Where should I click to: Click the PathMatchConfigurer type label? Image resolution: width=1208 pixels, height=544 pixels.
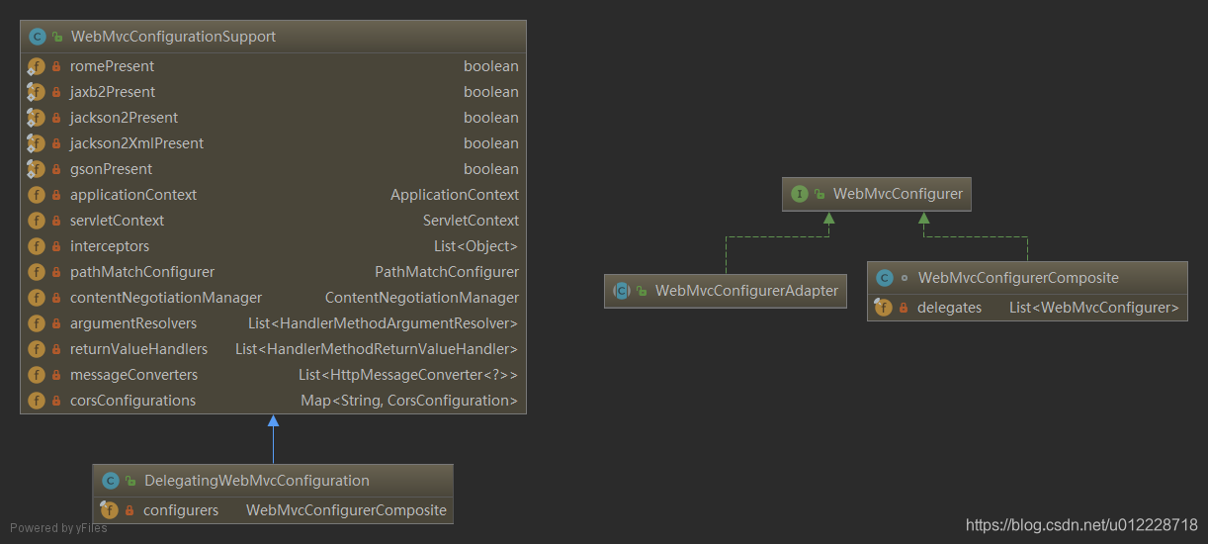click(x=447, y=272)
